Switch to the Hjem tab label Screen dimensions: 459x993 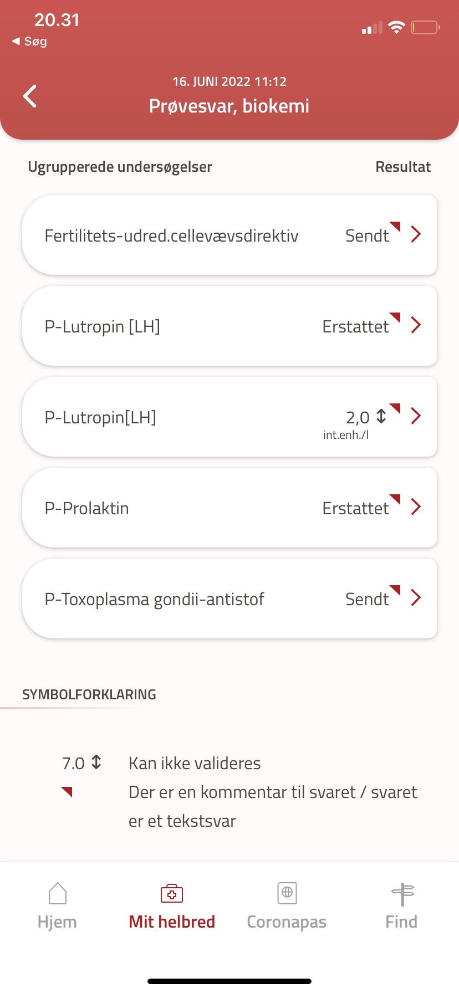pyautogui.click(x=57, y=922)
